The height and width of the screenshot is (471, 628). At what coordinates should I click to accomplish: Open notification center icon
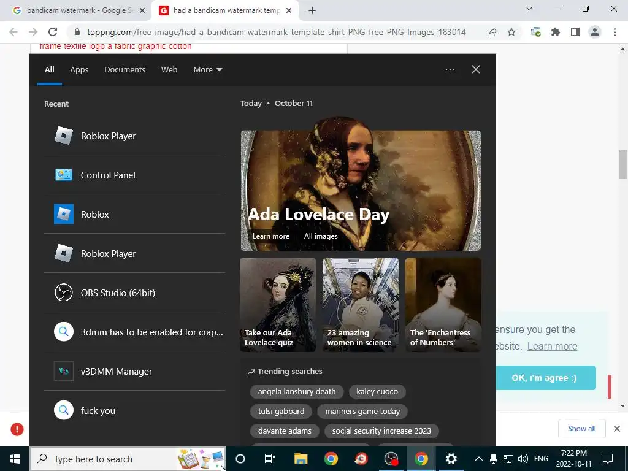click(608, 459)
